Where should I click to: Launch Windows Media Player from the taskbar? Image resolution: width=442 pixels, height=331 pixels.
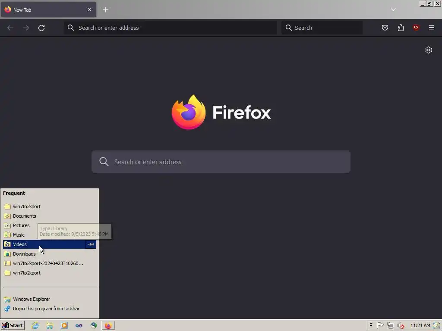64,326
